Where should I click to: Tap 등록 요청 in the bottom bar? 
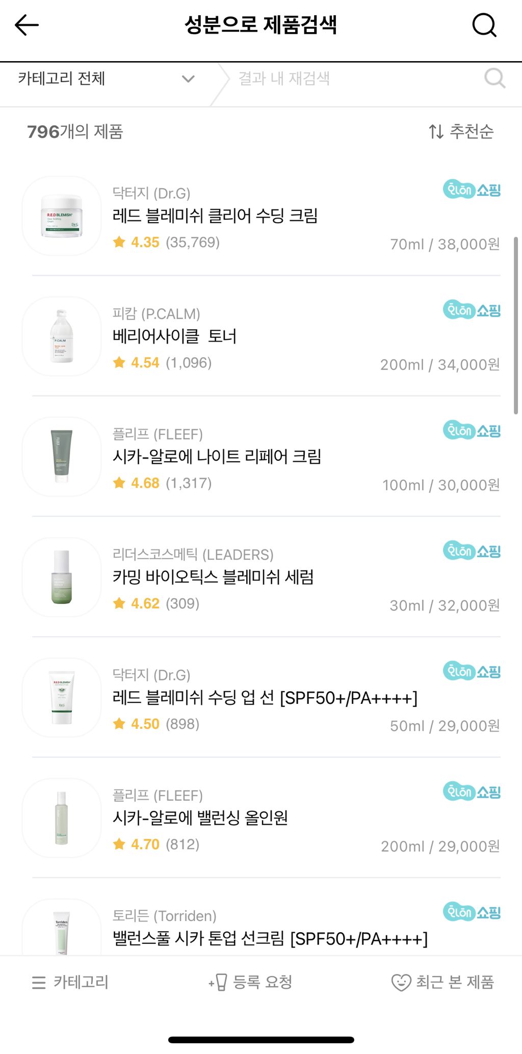coord(250,982)
